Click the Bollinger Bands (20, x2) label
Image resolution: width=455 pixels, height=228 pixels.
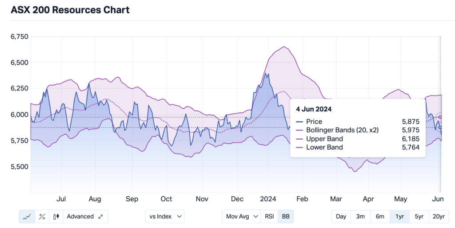(x=343, y=130)
